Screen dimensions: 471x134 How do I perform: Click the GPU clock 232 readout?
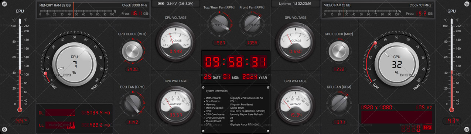339,69
